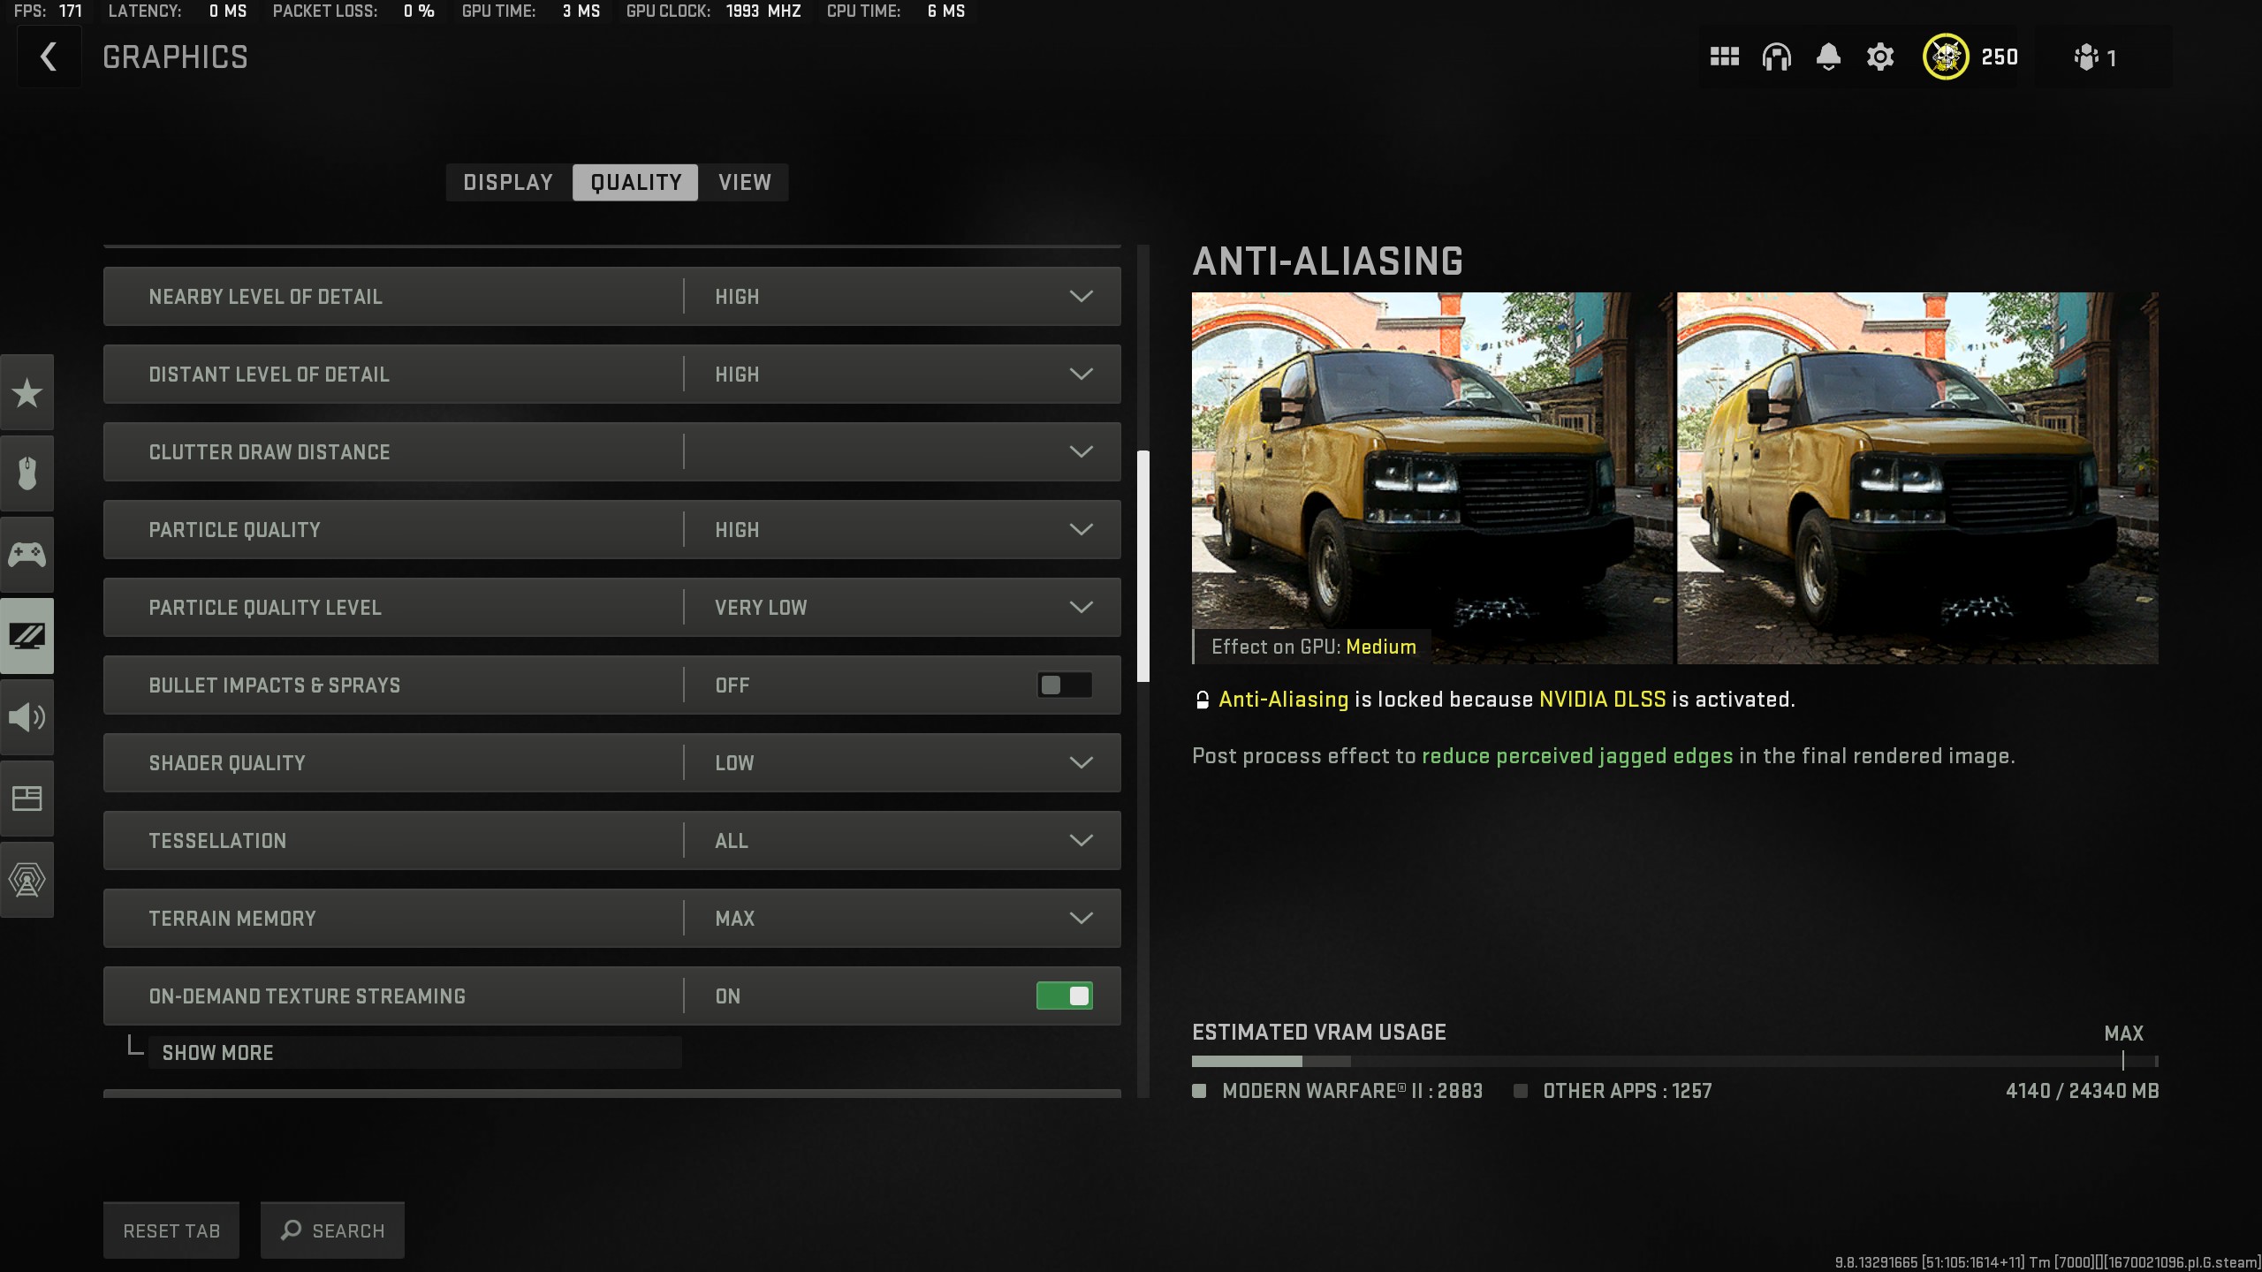Disable On-Demand Texture Streaming toggle
The image size is (2262, 1272).
(x=1064, y=996)
